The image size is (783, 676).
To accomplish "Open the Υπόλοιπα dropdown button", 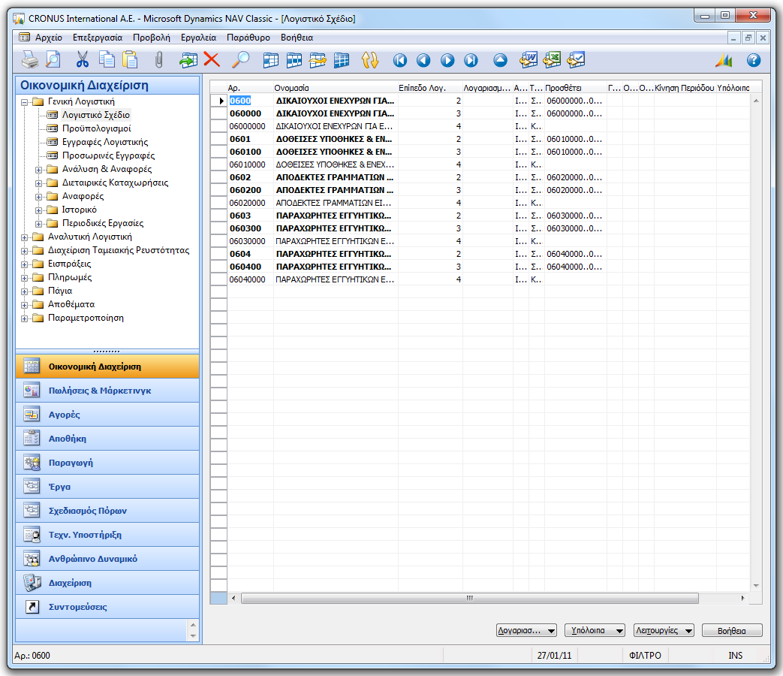I will click(595, 630).
